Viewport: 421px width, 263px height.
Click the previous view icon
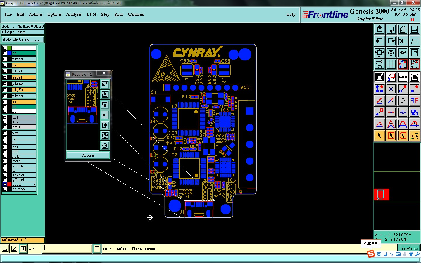pyautogui.click(x=403, y=41)
